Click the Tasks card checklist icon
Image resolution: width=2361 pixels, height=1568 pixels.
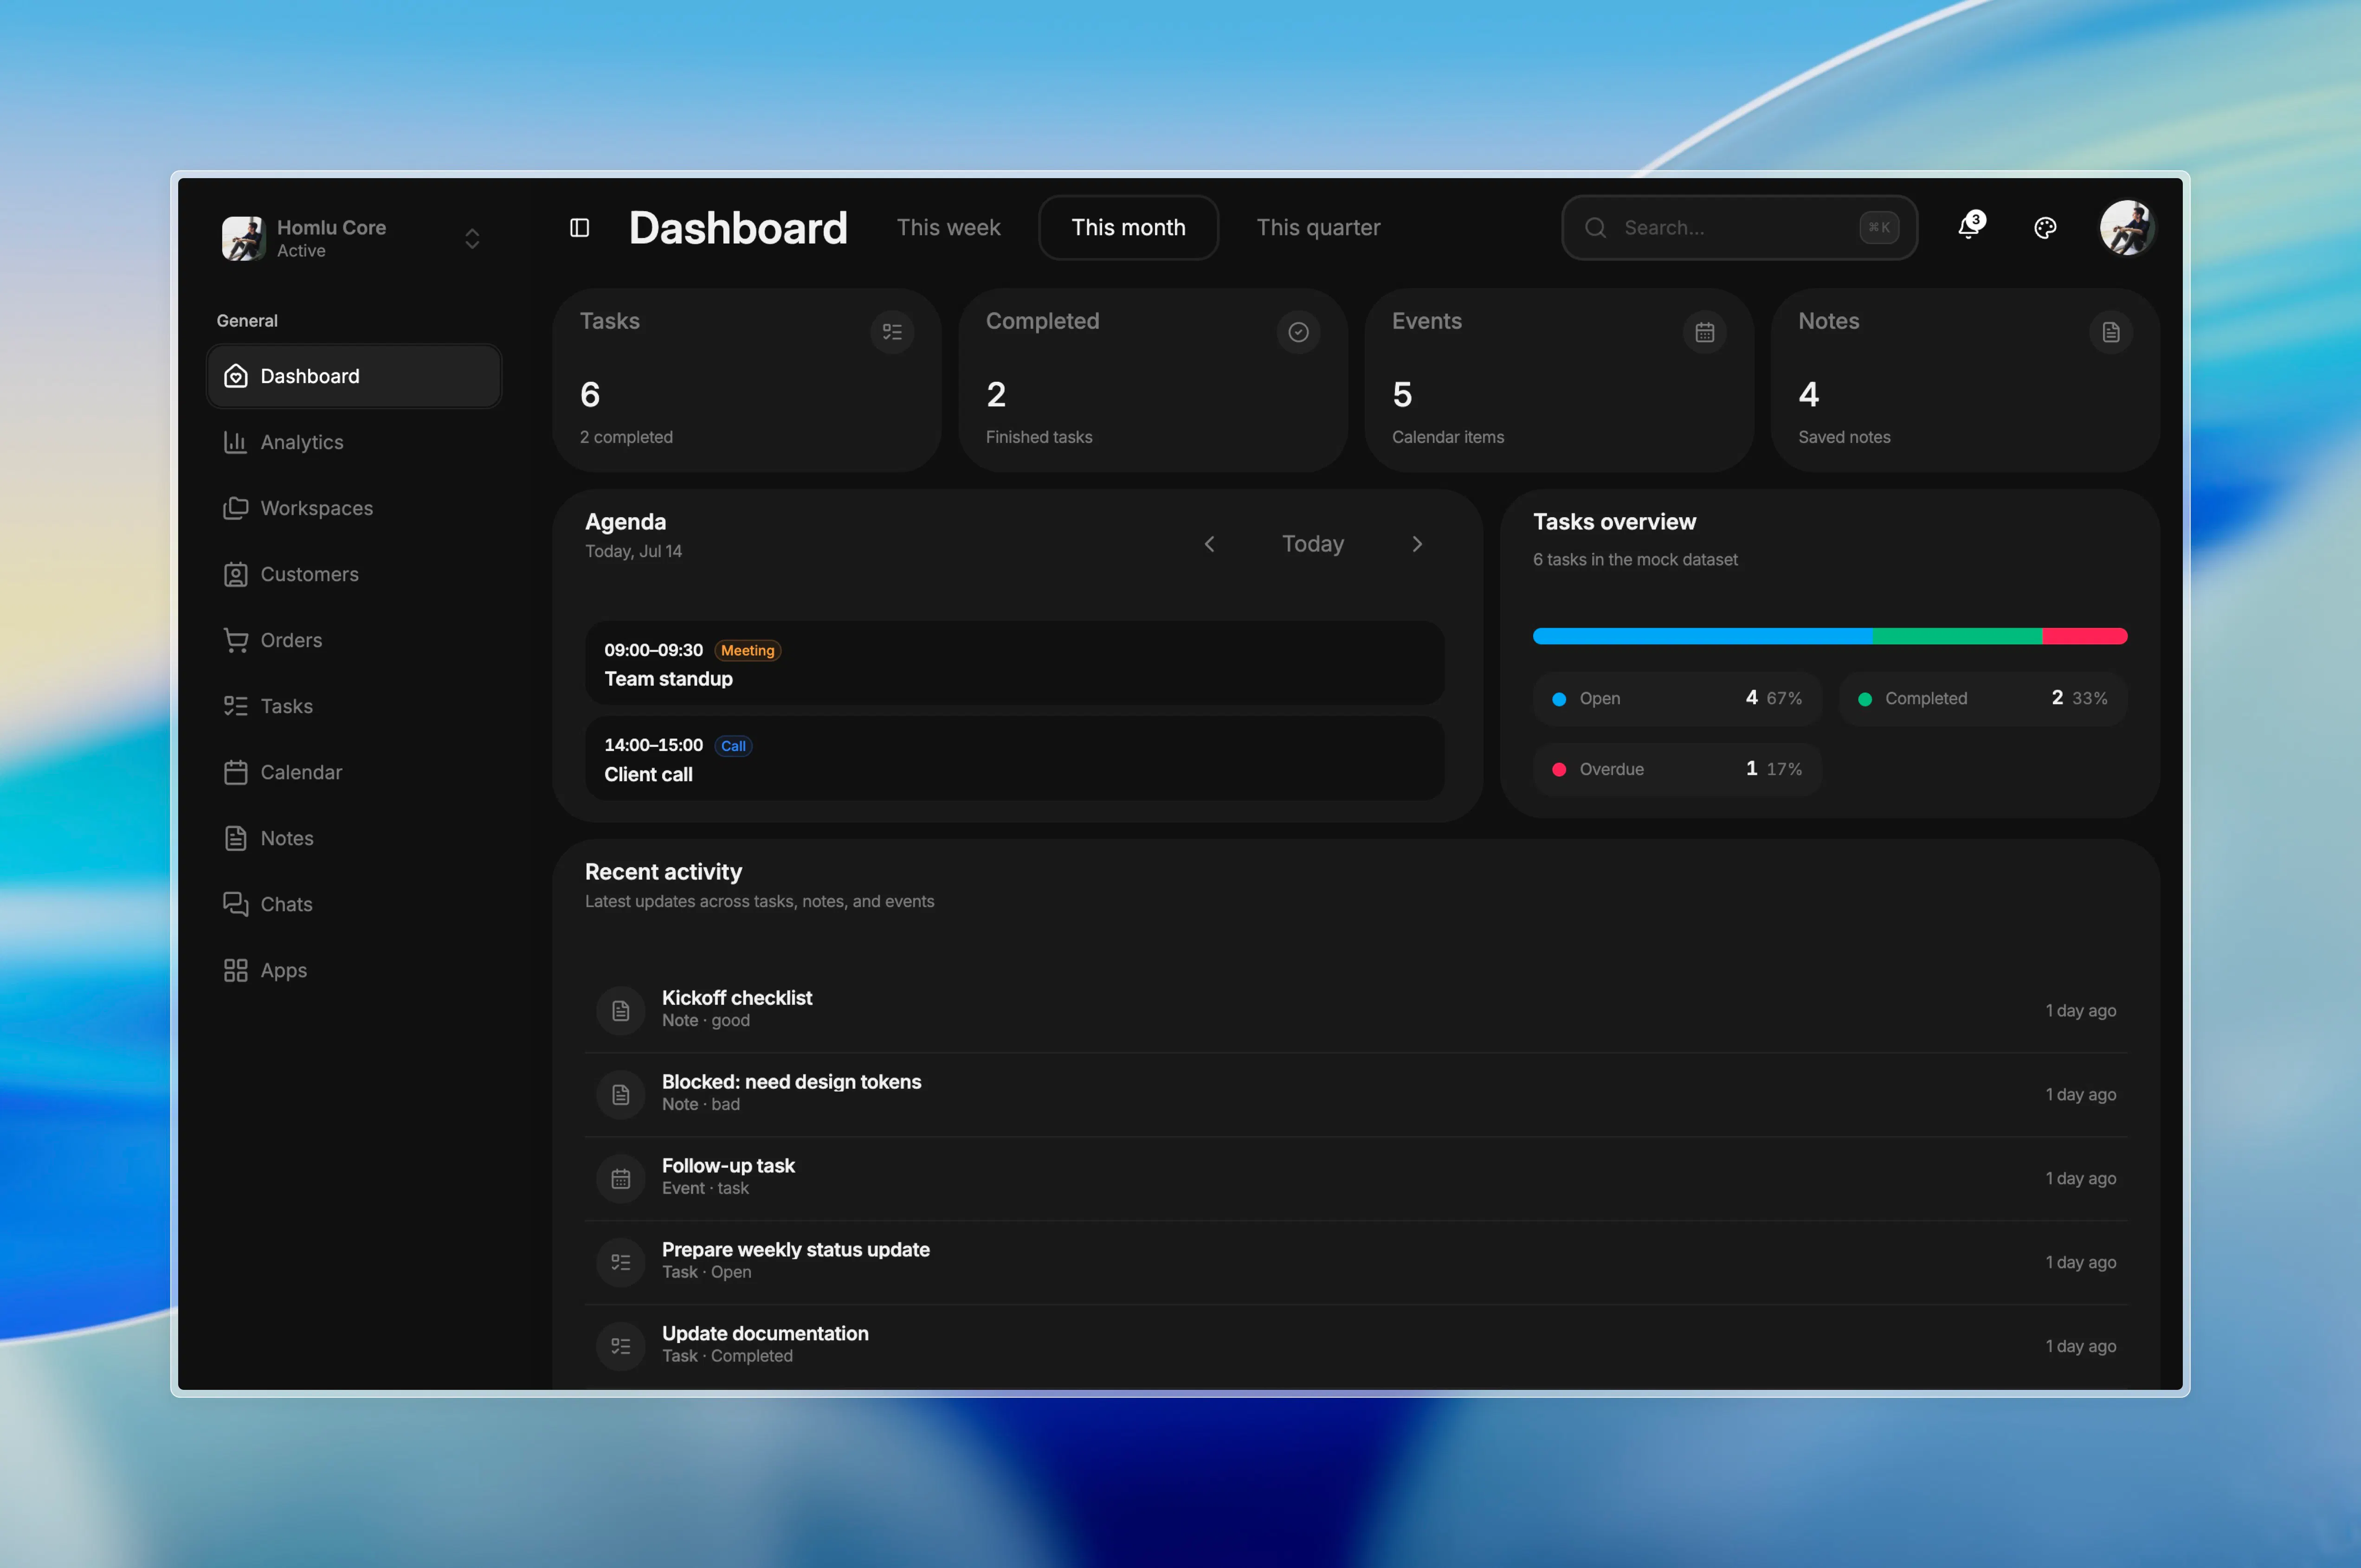(892, 332)
